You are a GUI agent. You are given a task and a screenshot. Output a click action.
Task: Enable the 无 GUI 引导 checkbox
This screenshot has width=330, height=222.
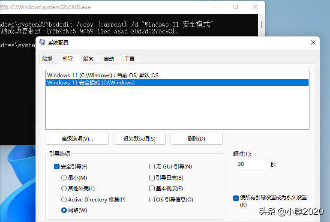(152, 167)
